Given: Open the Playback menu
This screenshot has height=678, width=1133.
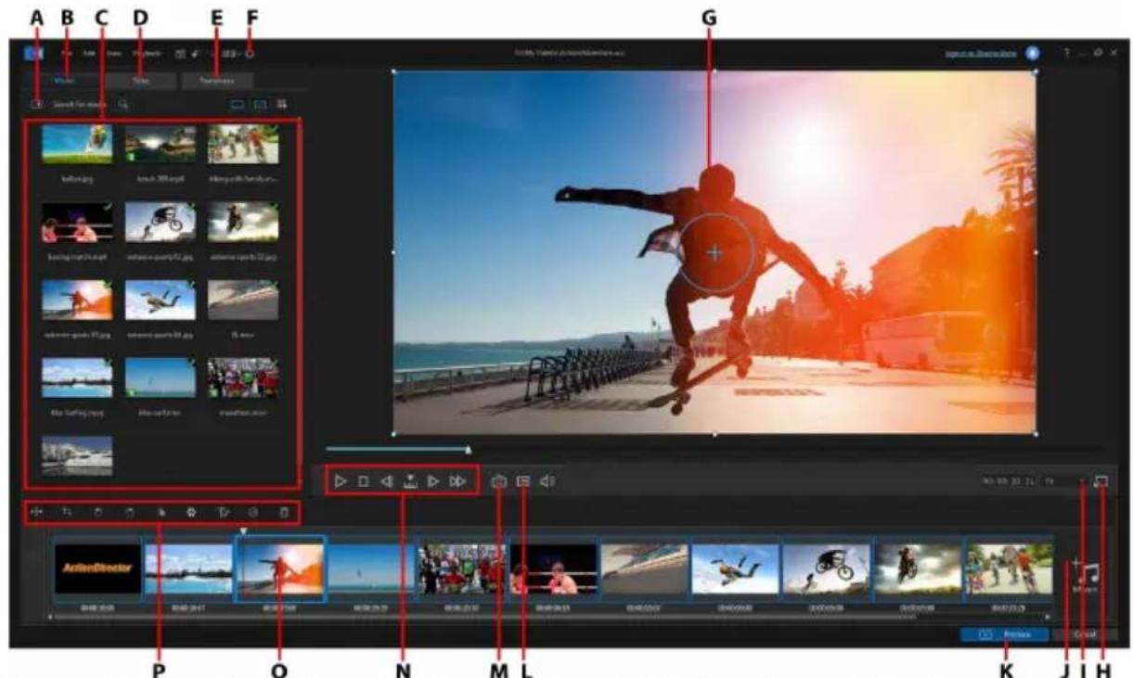Looking at the screenshot, I should coord(148,54).
